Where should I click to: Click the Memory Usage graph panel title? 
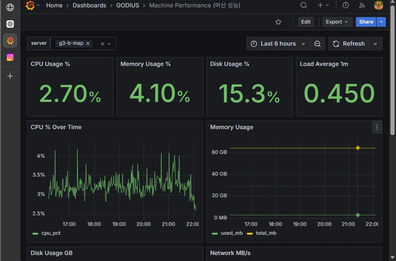[232, 127]
